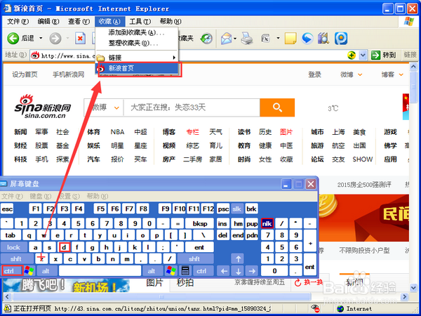Click the 股票 link

(x=41, y=145)
